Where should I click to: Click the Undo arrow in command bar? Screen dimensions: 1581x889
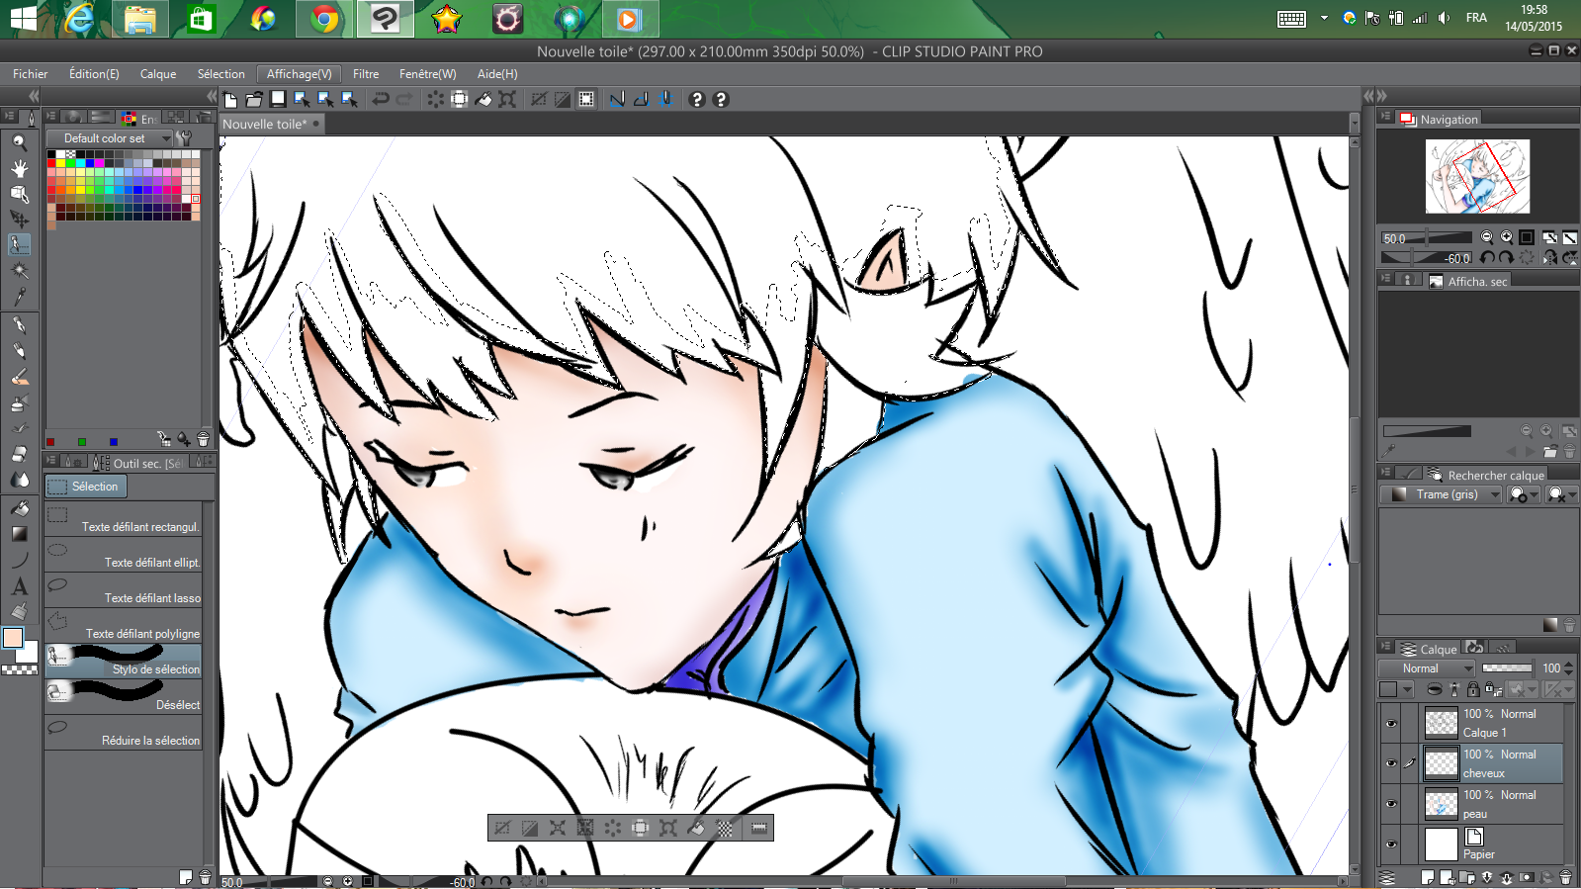click(x=381, y=99)
